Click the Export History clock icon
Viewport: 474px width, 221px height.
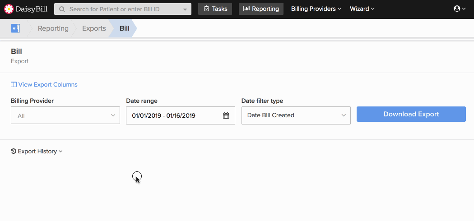tap(13, 151)
